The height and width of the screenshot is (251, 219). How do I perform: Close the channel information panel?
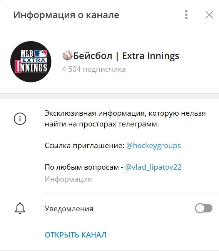tap(209, 15)
